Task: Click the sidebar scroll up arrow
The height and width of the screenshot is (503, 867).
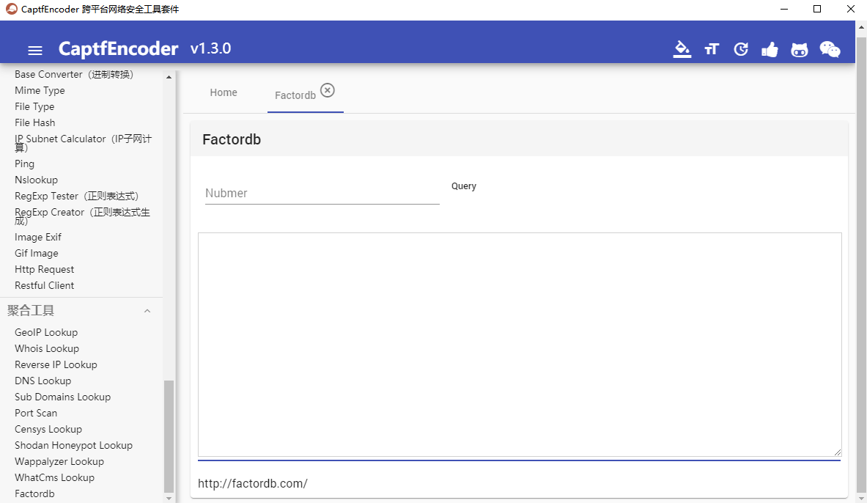Action: click(x=169, y=77)
